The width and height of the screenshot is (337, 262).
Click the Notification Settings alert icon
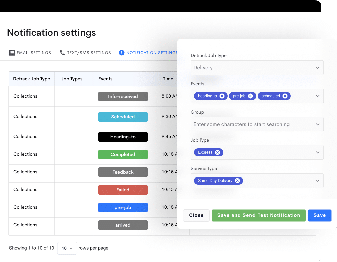tap(122, 53)
